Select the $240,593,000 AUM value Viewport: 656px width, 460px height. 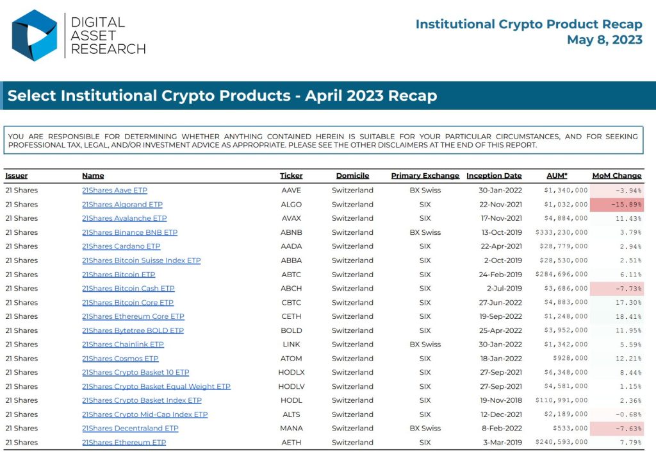pos(561,442)
